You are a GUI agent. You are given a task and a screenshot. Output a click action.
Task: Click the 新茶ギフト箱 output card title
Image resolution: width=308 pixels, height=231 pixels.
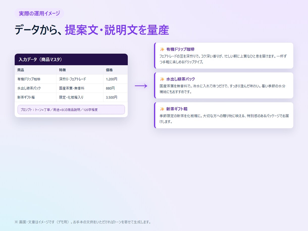[x=177, y=109]
